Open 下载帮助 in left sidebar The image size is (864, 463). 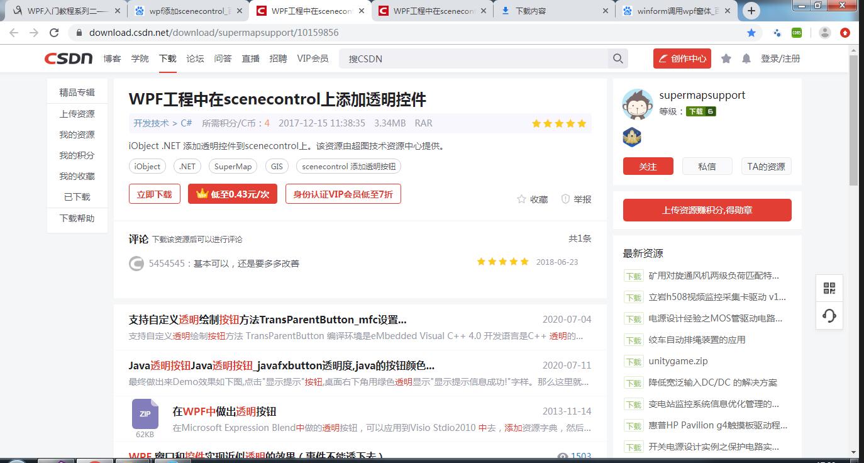click(77, 218)
